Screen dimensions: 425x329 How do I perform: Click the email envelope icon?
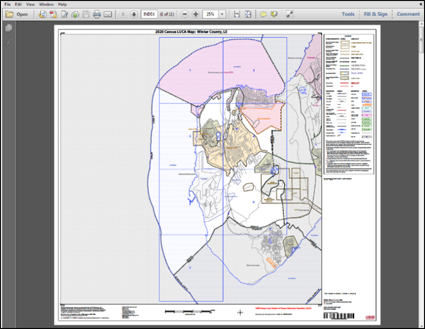pos(108,14)
